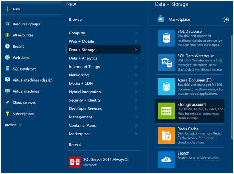Click the SQL databases sidebar icon
Viewport: 234px width, 174px height.
point(7,69)
